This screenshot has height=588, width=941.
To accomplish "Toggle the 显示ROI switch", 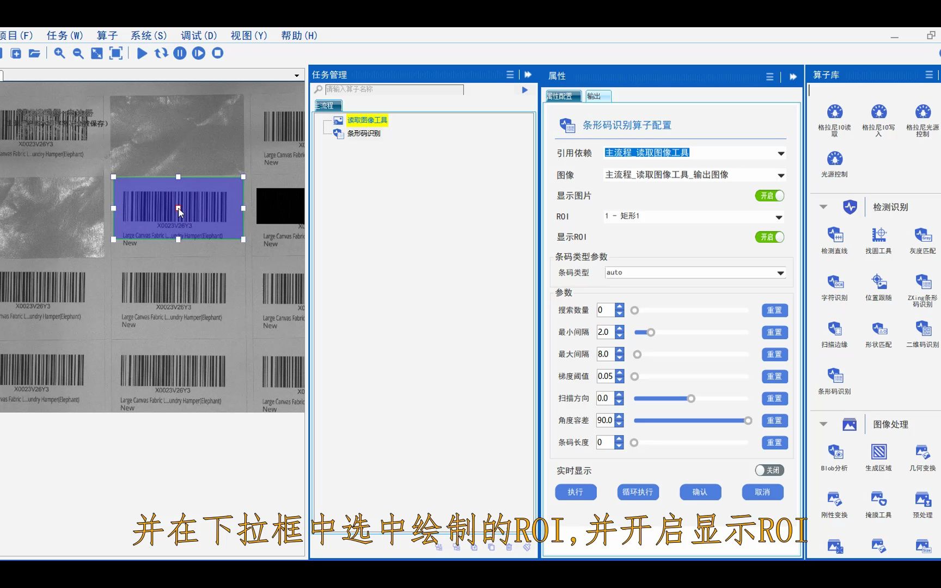I will click(x=769, y=237).
